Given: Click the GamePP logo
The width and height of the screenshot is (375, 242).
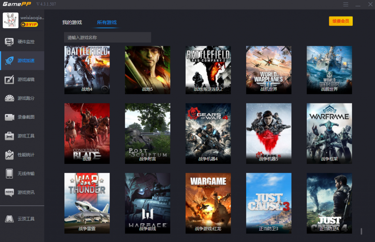Looking at the screenshot, I should pyautogui.click(x=17, y=4).
